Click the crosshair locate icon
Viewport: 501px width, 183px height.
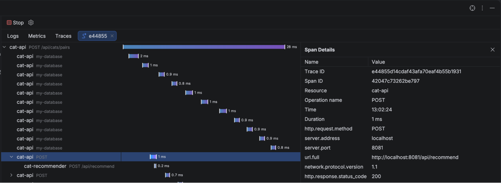point(472,8)
